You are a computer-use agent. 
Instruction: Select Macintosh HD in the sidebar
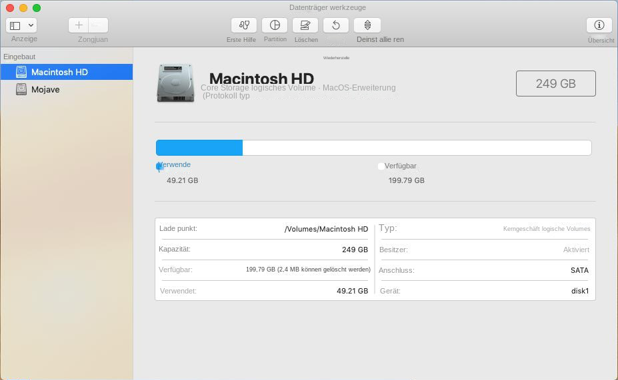click(x=59, y=72)
